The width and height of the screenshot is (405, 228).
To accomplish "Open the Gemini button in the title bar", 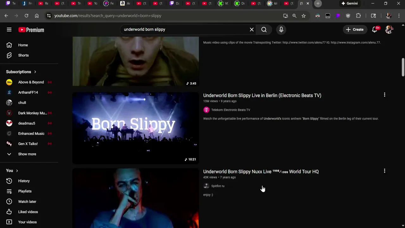I will [x=349, y=3].
